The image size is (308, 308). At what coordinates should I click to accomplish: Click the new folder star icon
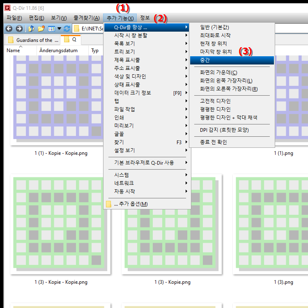41,29
